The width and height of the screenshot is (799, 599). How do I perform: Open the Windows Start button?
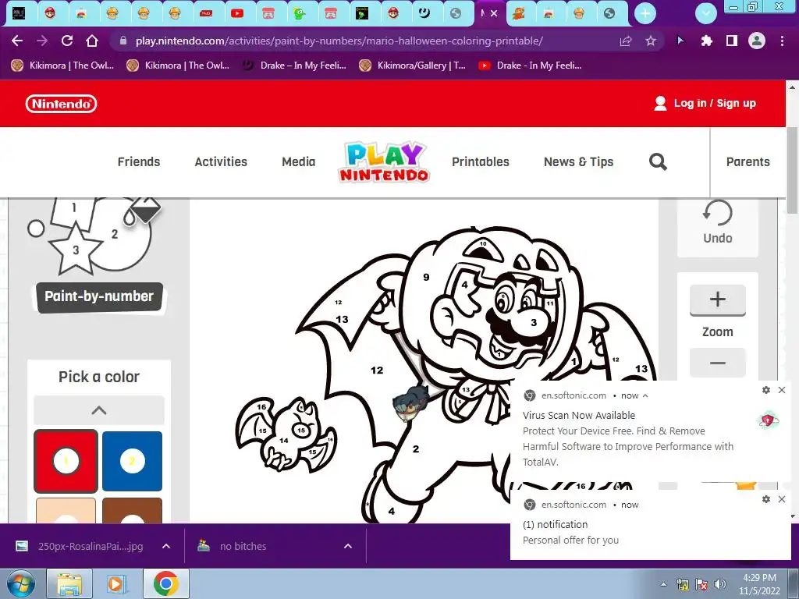(x=21, y=584)
